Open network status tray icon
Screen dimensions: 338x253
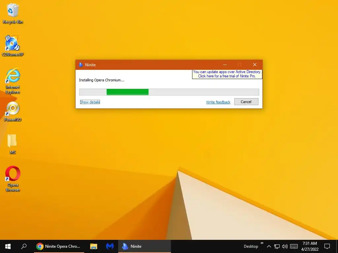pyautogui.click(x=277, y=246)
